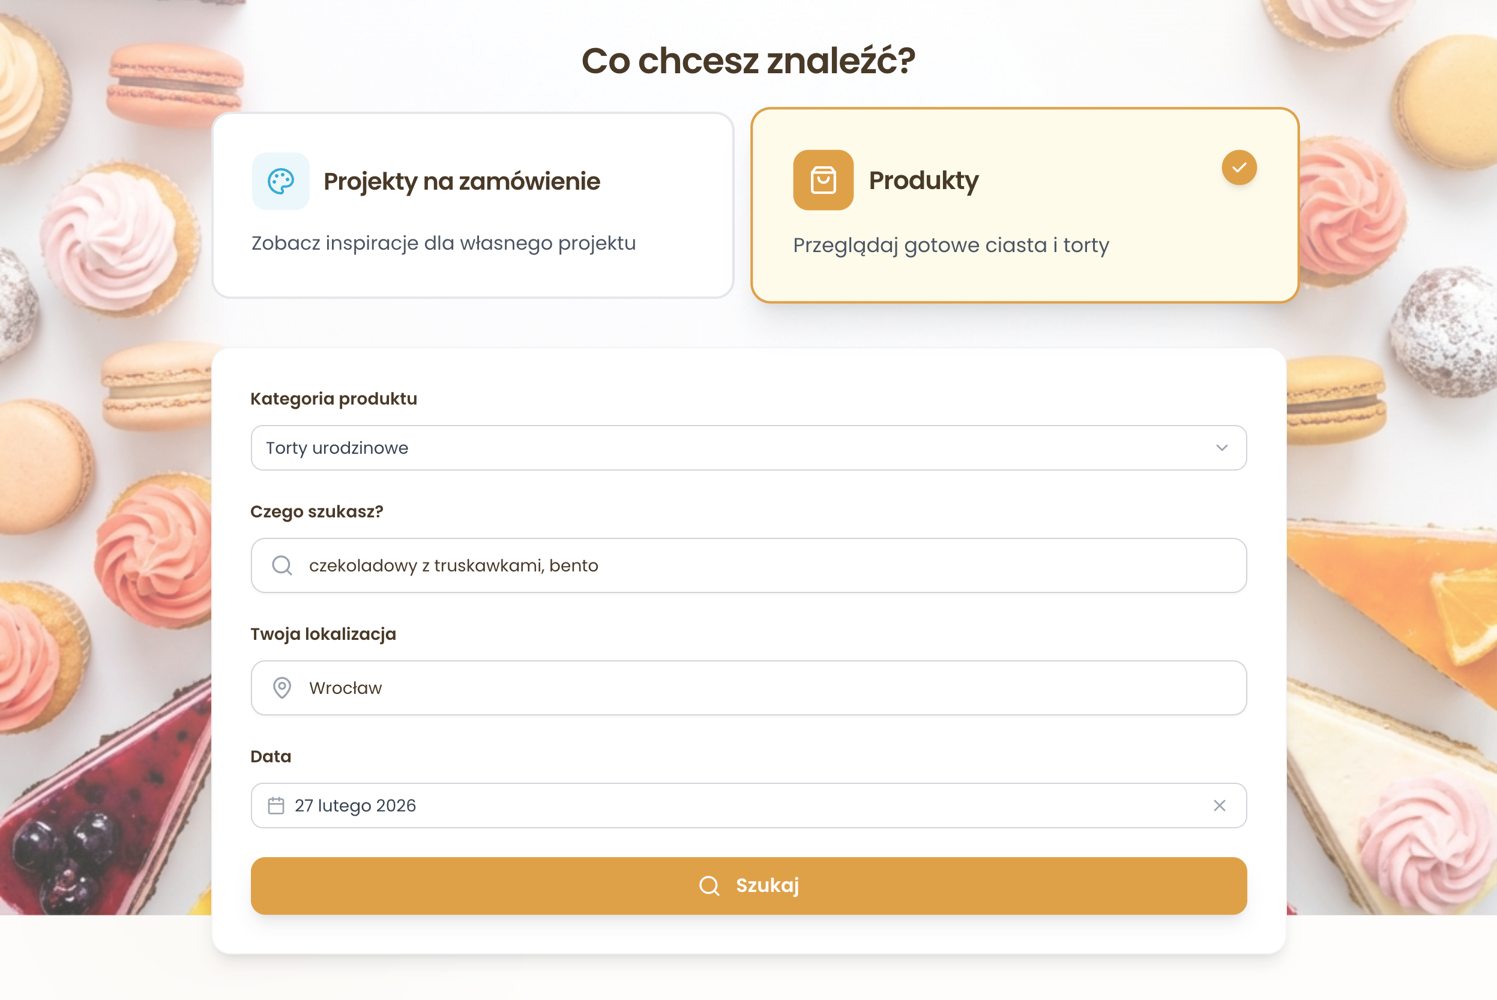Click the magnifier icon inside the Szukaj button
Viewport: 1497px width, 1000px height.
(709, 886)
